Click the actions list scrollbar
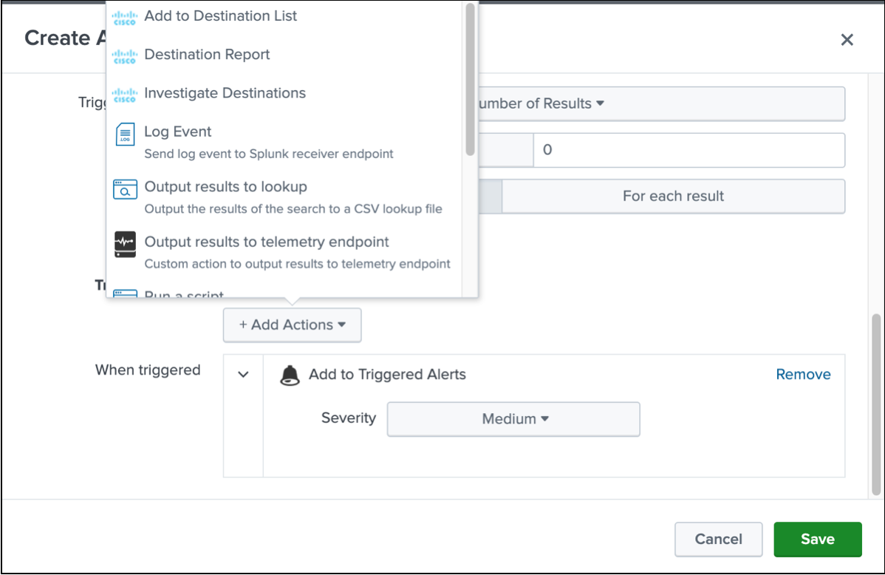885x575 pixels. tap(470, 79)
